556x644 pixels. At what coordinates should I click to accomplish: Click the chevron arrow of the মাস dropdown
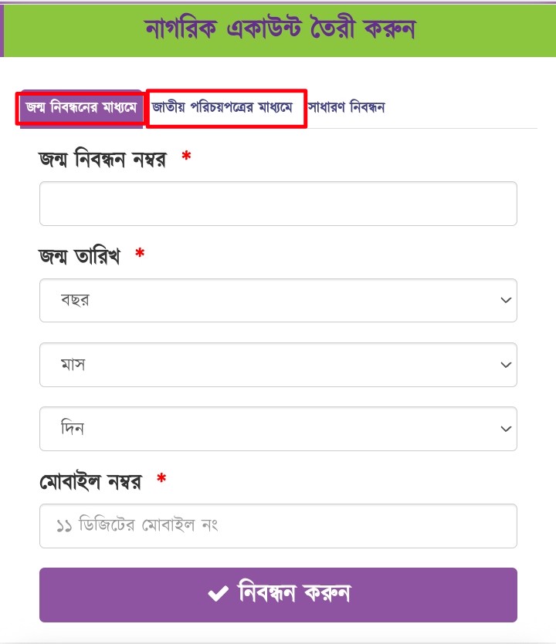506,365
